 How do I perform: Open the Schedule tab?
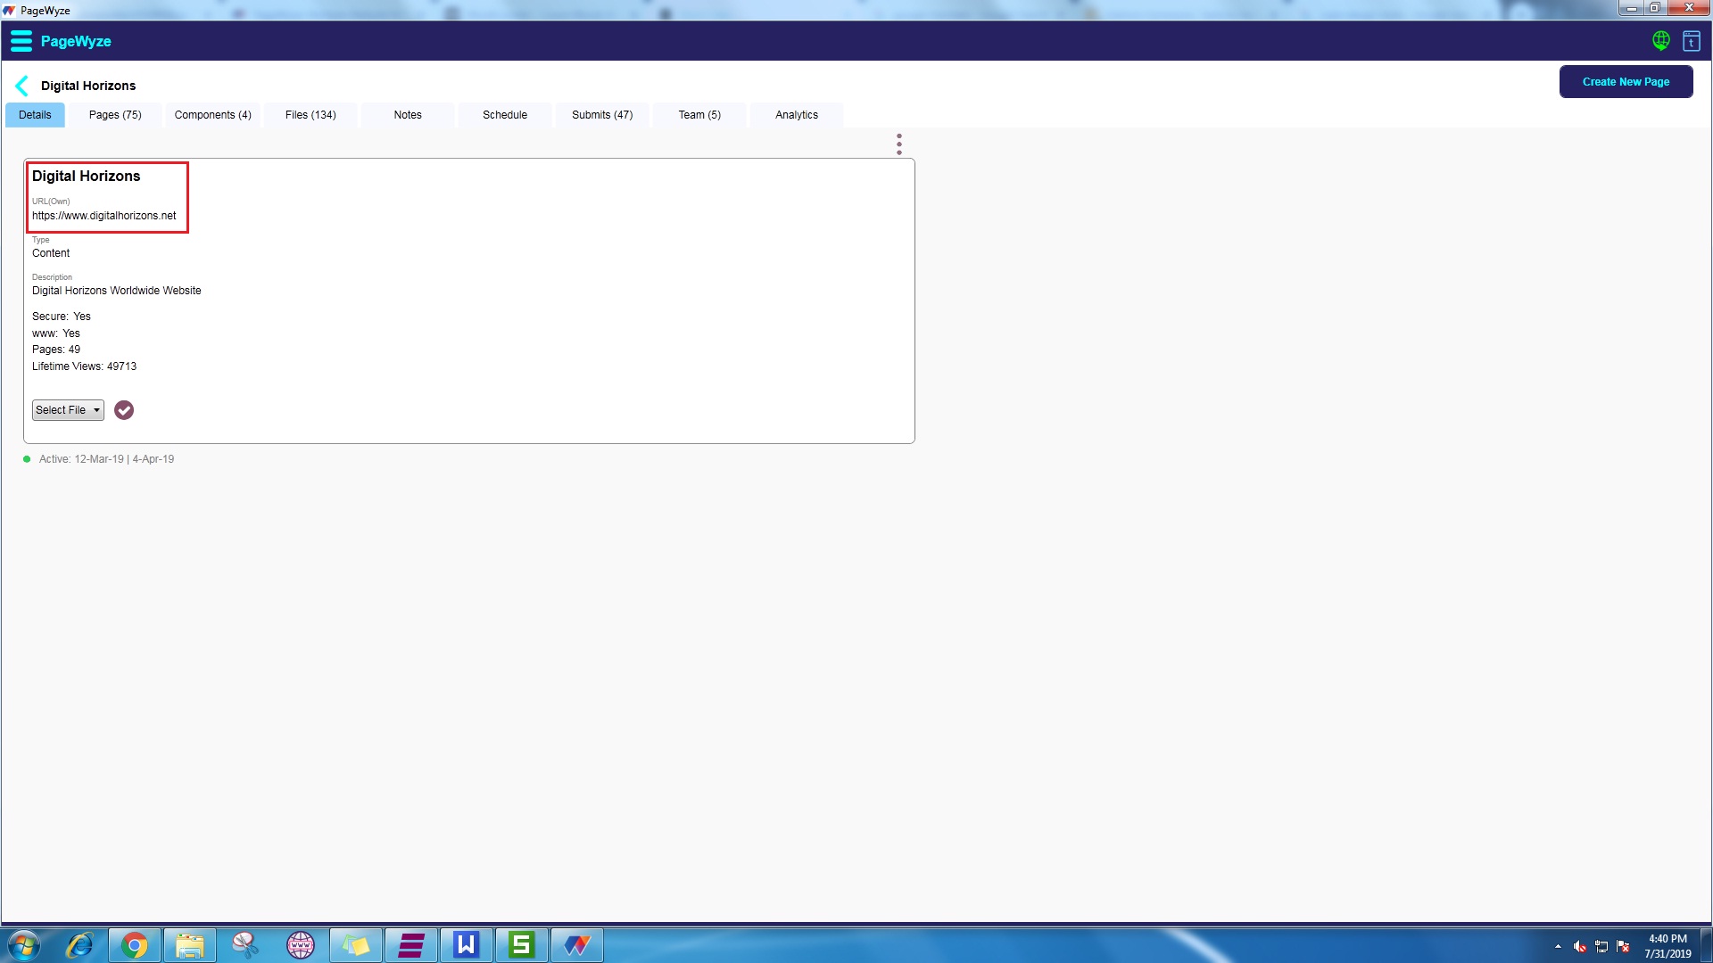[x=504, y=115]
